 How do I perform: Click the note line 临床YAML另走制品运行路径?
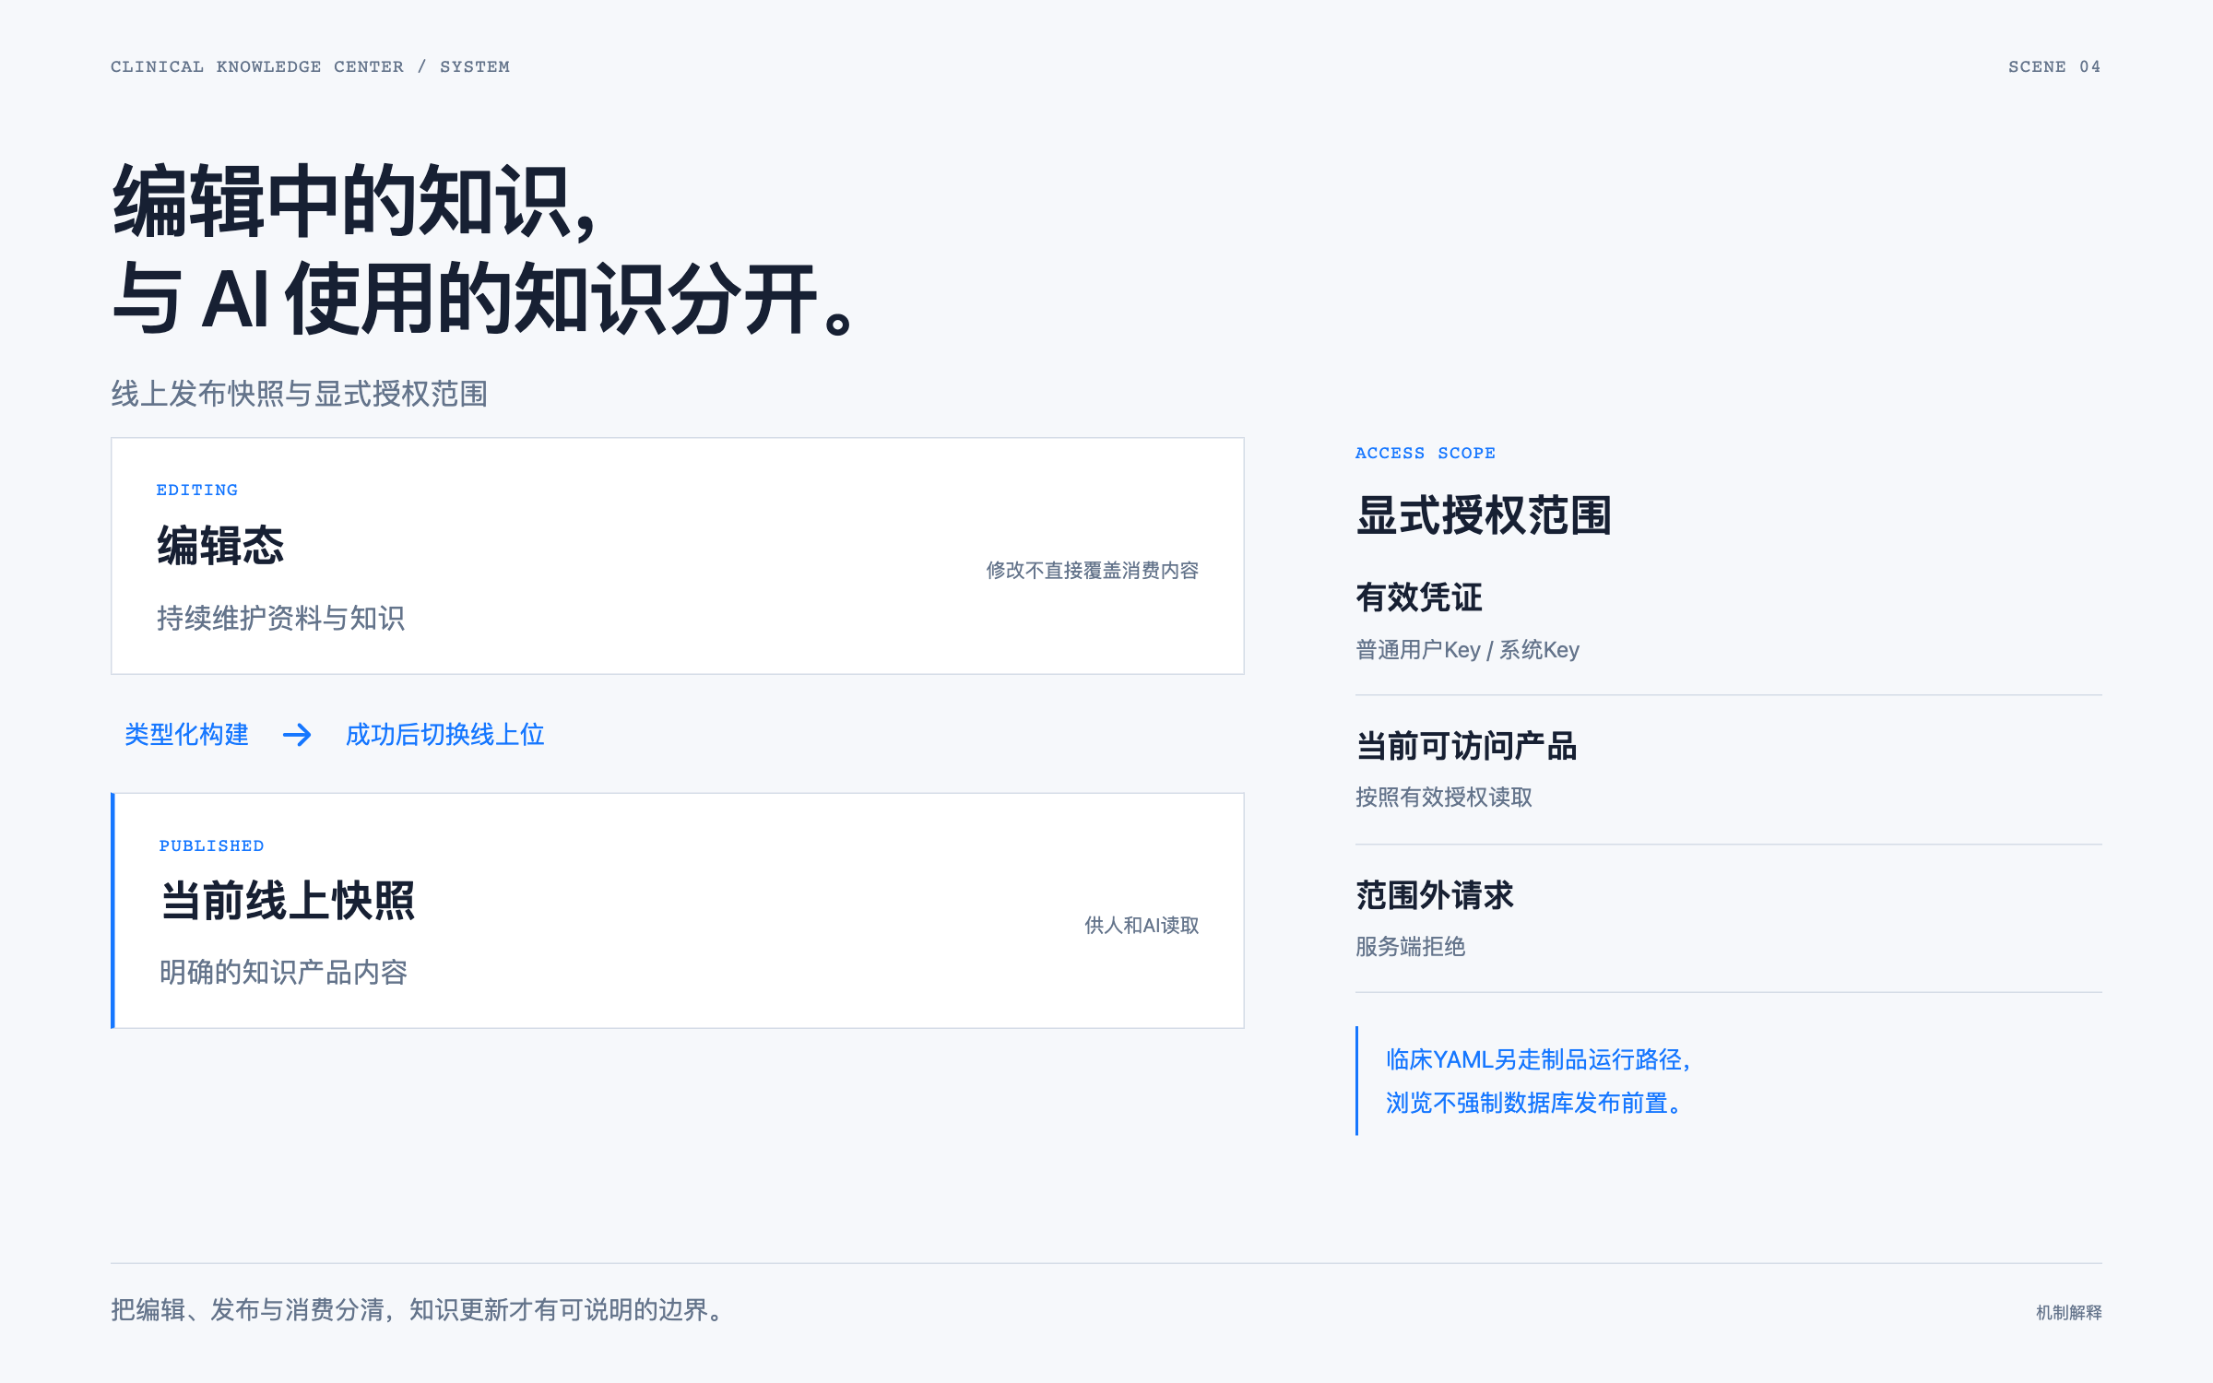1538,1060
